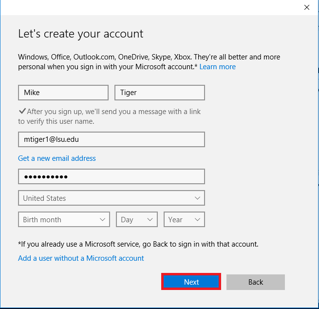Add a user without a Microsoft account

pos(81,258)
